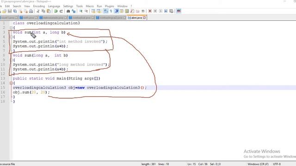Screen dimensions: 296x166
Task: Close the meth.java tab
Action: click(36, 18)
